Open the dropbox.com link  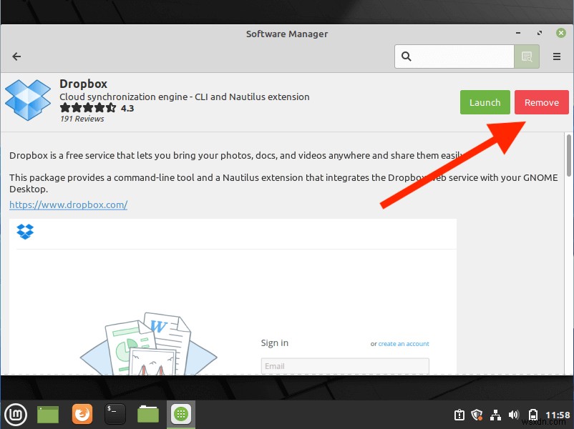tap(68, 204)
